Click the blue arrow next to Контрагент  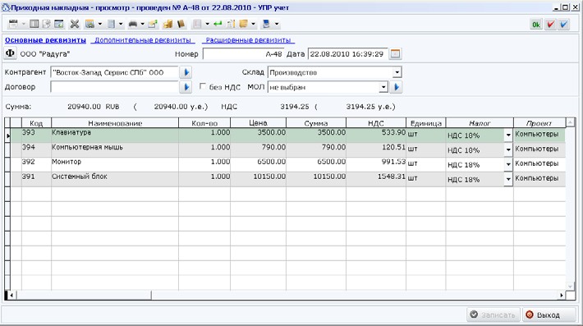(186, 72)
